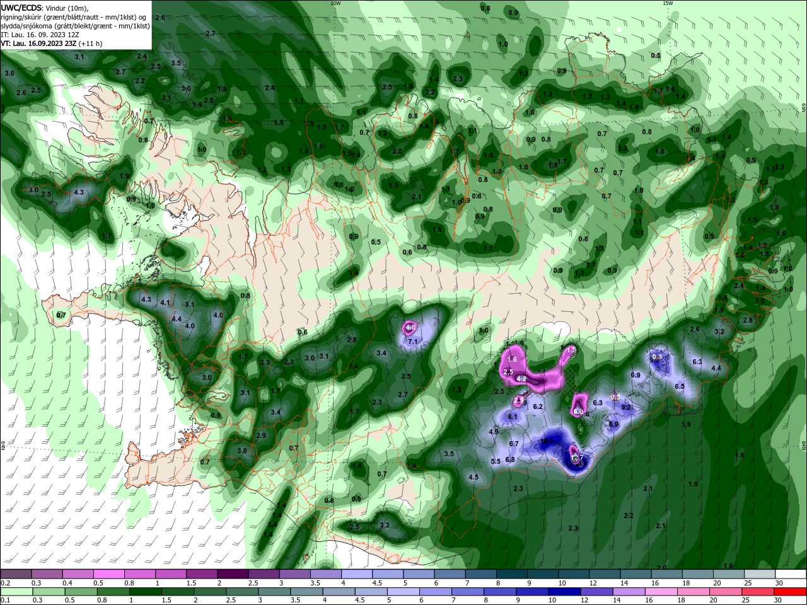Click the 6.9 precipitation value
Image resolution: width=807 pixels, height=605 pixels.
click(636, 375)
